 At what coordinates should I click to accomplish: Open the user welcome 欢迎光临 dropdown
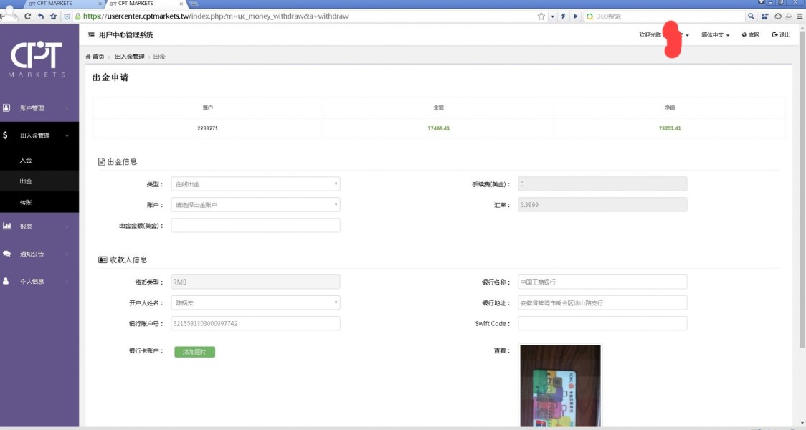663,35
